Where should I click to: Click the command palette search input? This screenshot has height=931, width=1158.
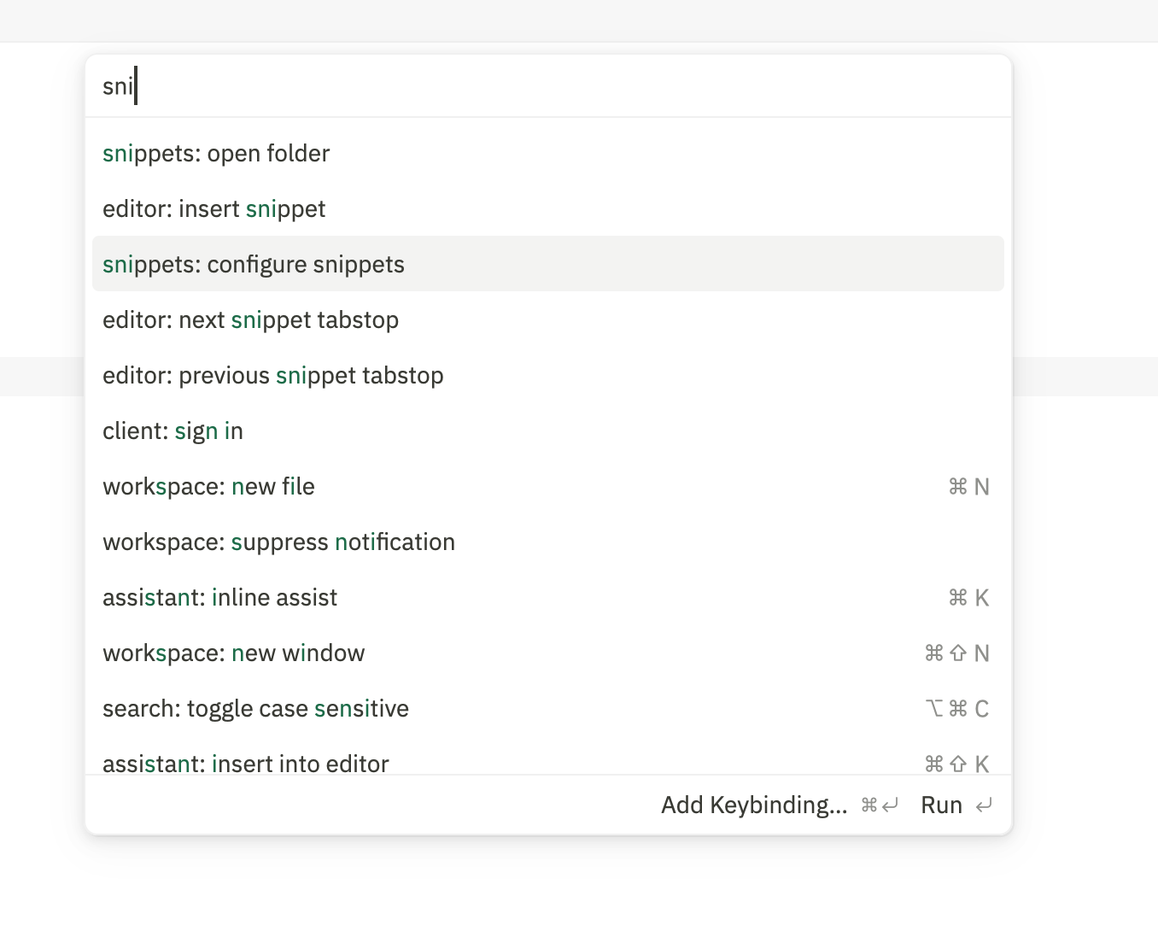coord(547,86)
